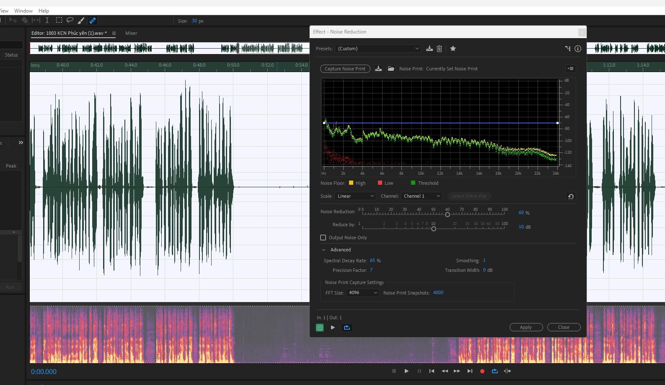Open the FFT Size dropdown
Image resolution: width=665 pixels, height=385 pixels.
coord(363,292)
